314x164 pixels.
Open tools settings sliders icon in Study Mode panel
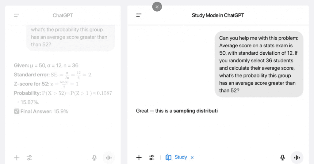point(151,158)
